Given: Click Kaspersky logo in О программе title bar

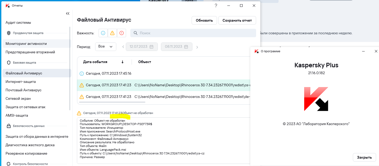Looking at the screenshot, I should 256,51.
